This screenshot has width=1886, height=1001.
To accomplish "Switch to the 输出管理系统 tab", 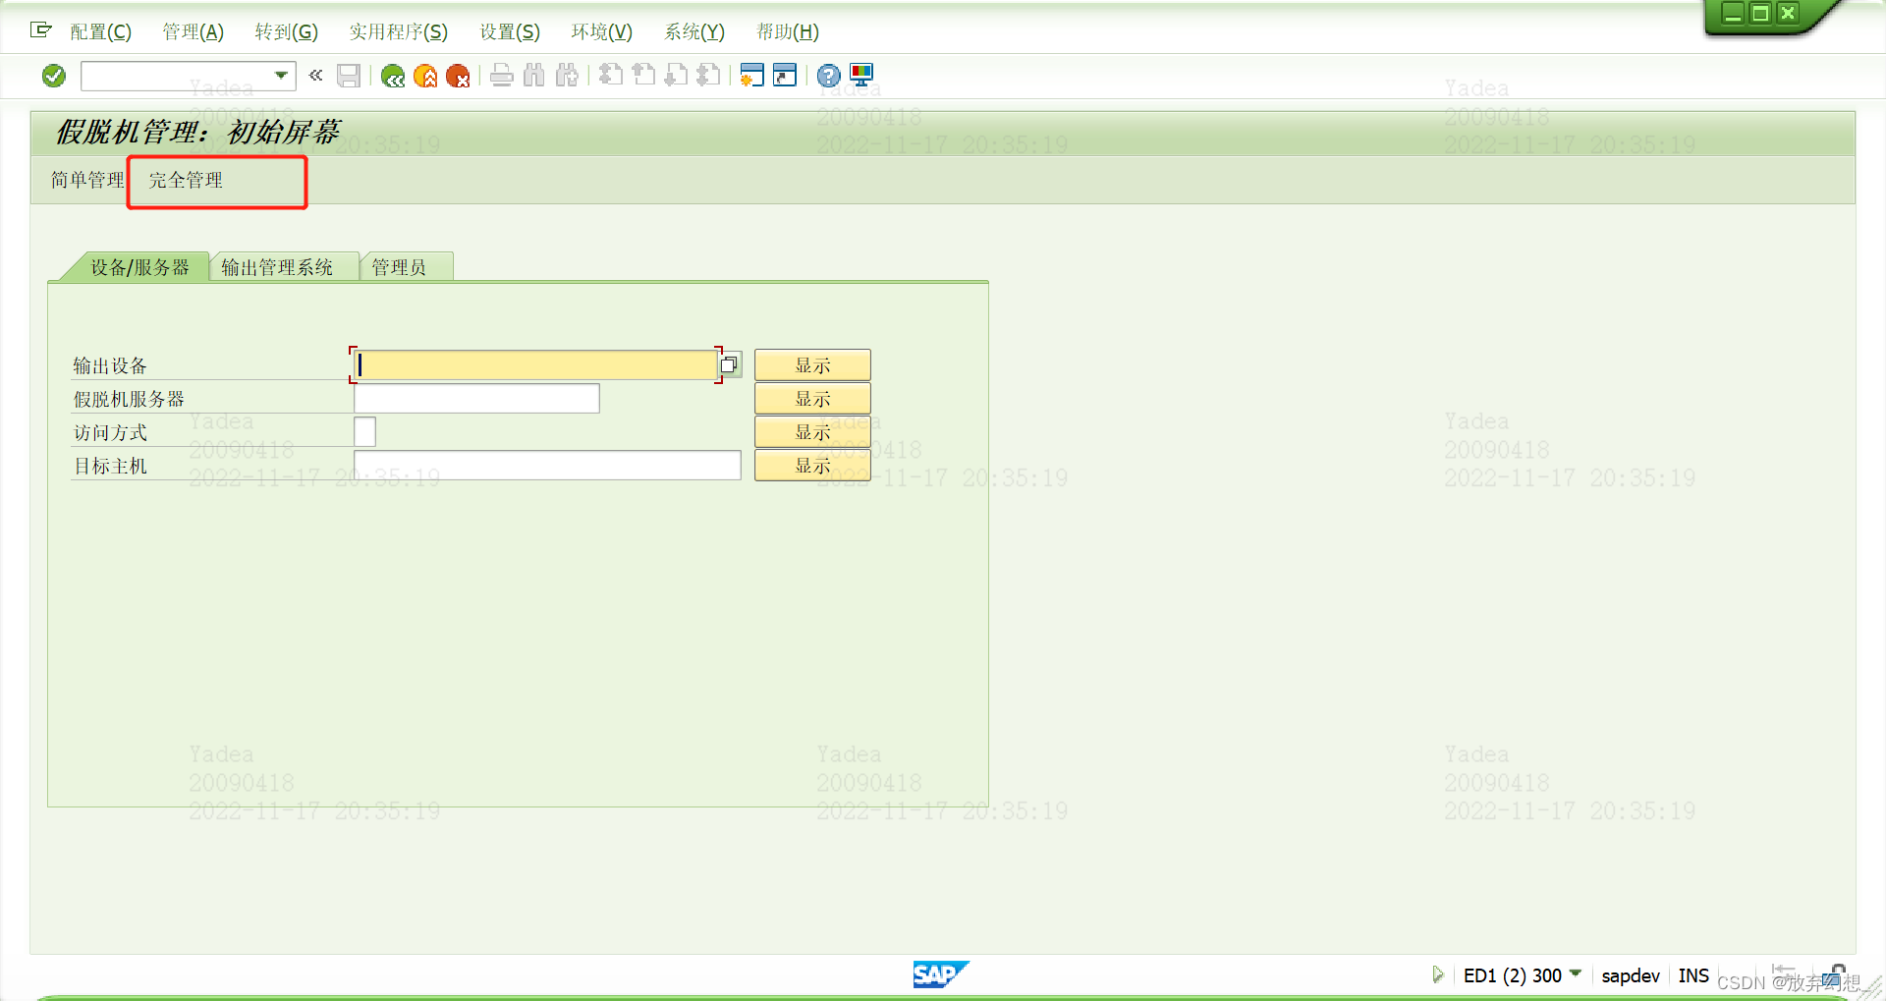I will pos(277,267).
